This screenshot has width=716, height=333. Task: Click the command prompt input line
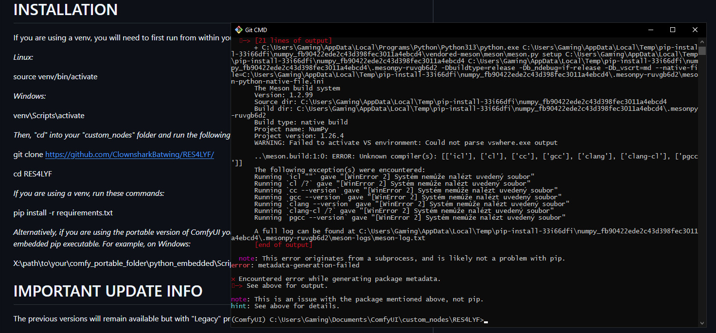[x=359, y=320]
